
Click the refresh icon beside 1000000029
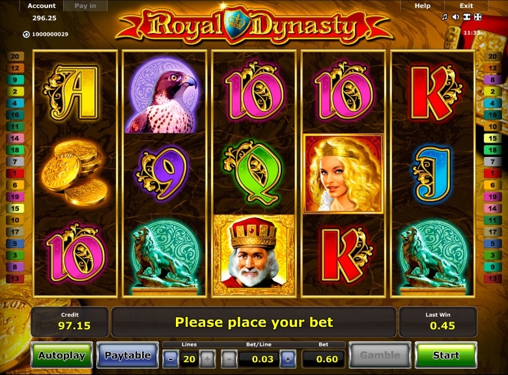26,34
